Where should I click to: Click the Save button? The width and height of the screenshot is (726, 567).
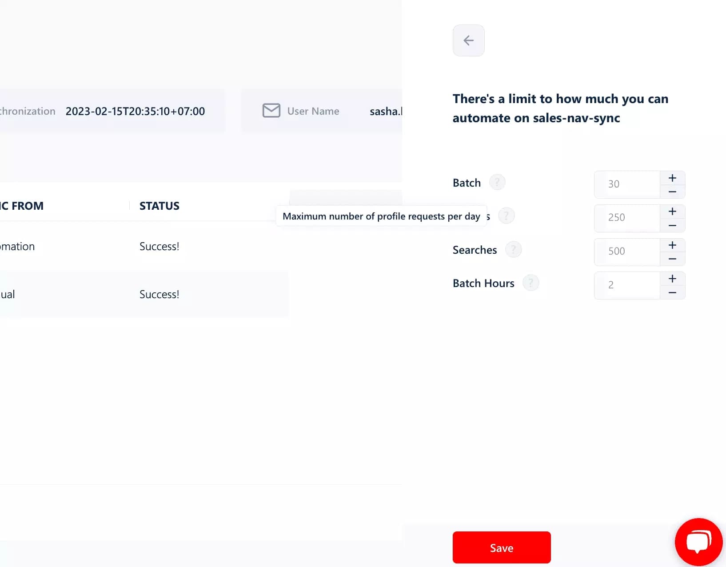pos(501,547)
